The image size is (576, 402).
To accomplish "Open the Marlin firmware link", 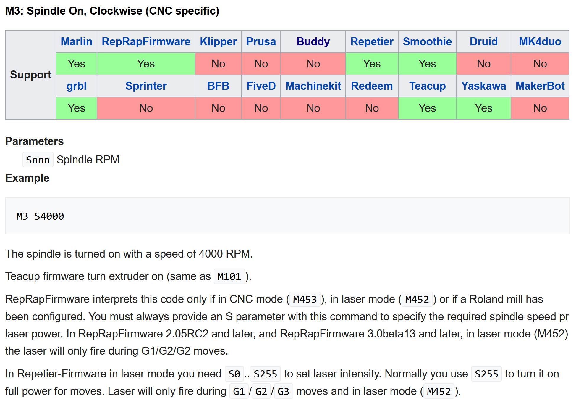I will pyautogui.click(x=76, y=41).
